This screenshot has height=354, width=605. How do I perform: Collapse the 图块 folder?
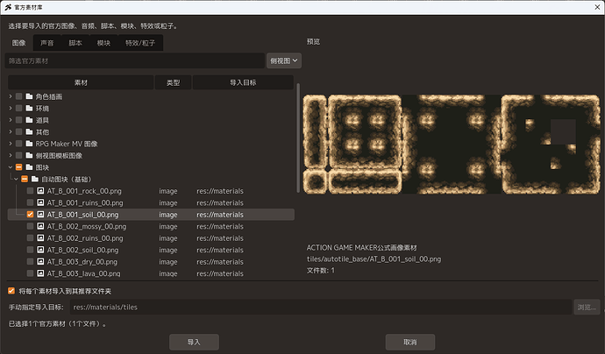(11, 167)
